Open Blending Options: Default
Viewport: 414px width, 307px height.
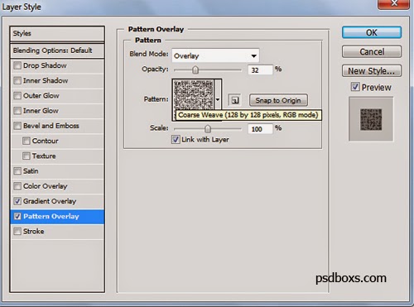click(57, 50)
